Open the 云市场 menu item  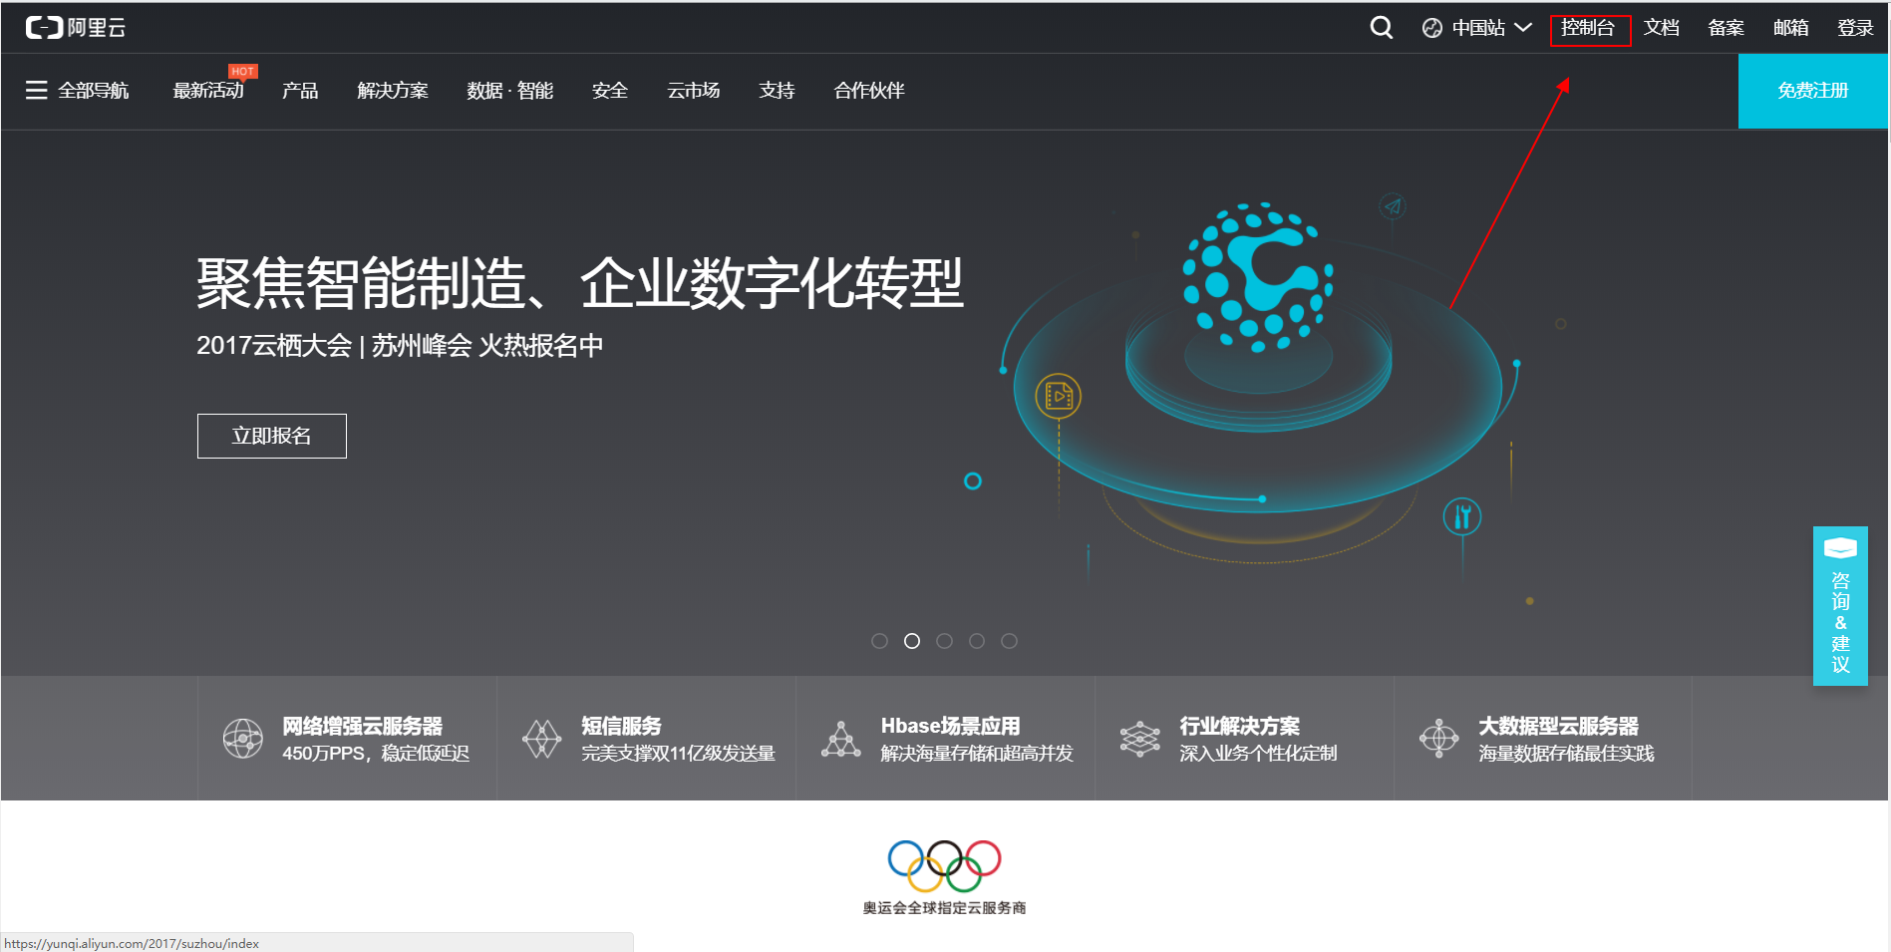(x=693, y=91)
